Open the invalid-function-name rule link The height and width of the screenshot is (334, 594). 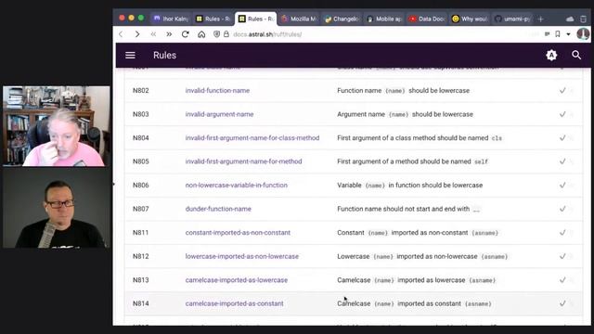click(x=217, y=91)
